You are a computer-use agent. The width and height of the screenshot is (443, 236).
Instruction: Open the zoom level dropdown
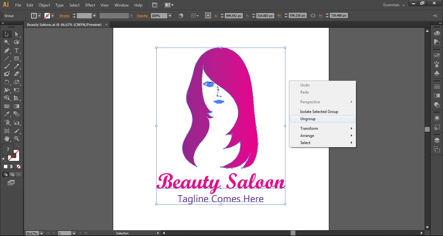pos(41,233)
